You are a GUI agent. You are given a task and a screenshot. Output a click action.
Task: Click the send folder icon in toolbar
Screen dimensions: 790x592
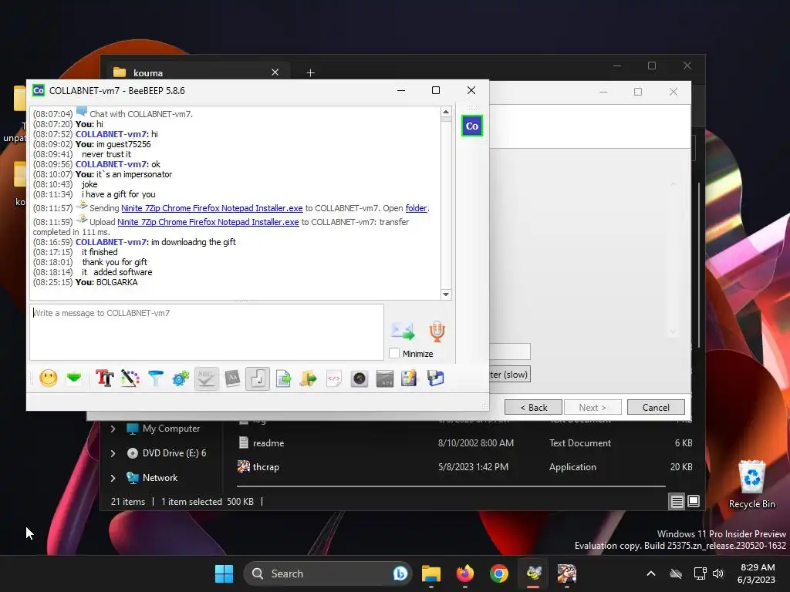pyautogui.click(x=309, y=378)
